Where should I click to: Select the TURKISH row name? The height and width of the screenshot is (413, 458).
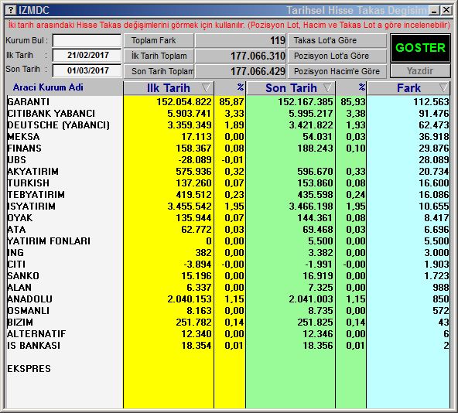[x=29, y=183]
